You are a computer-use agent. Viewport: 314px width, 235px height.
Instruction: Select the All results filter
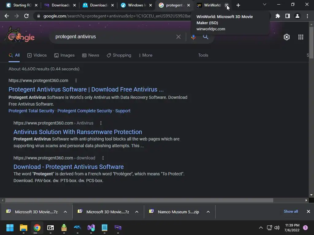[14, 55]
